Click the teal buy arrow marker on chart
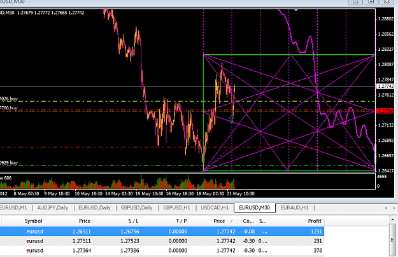This screenshot has width=398, height=257. pyautogui.click(x=231, y=119)
